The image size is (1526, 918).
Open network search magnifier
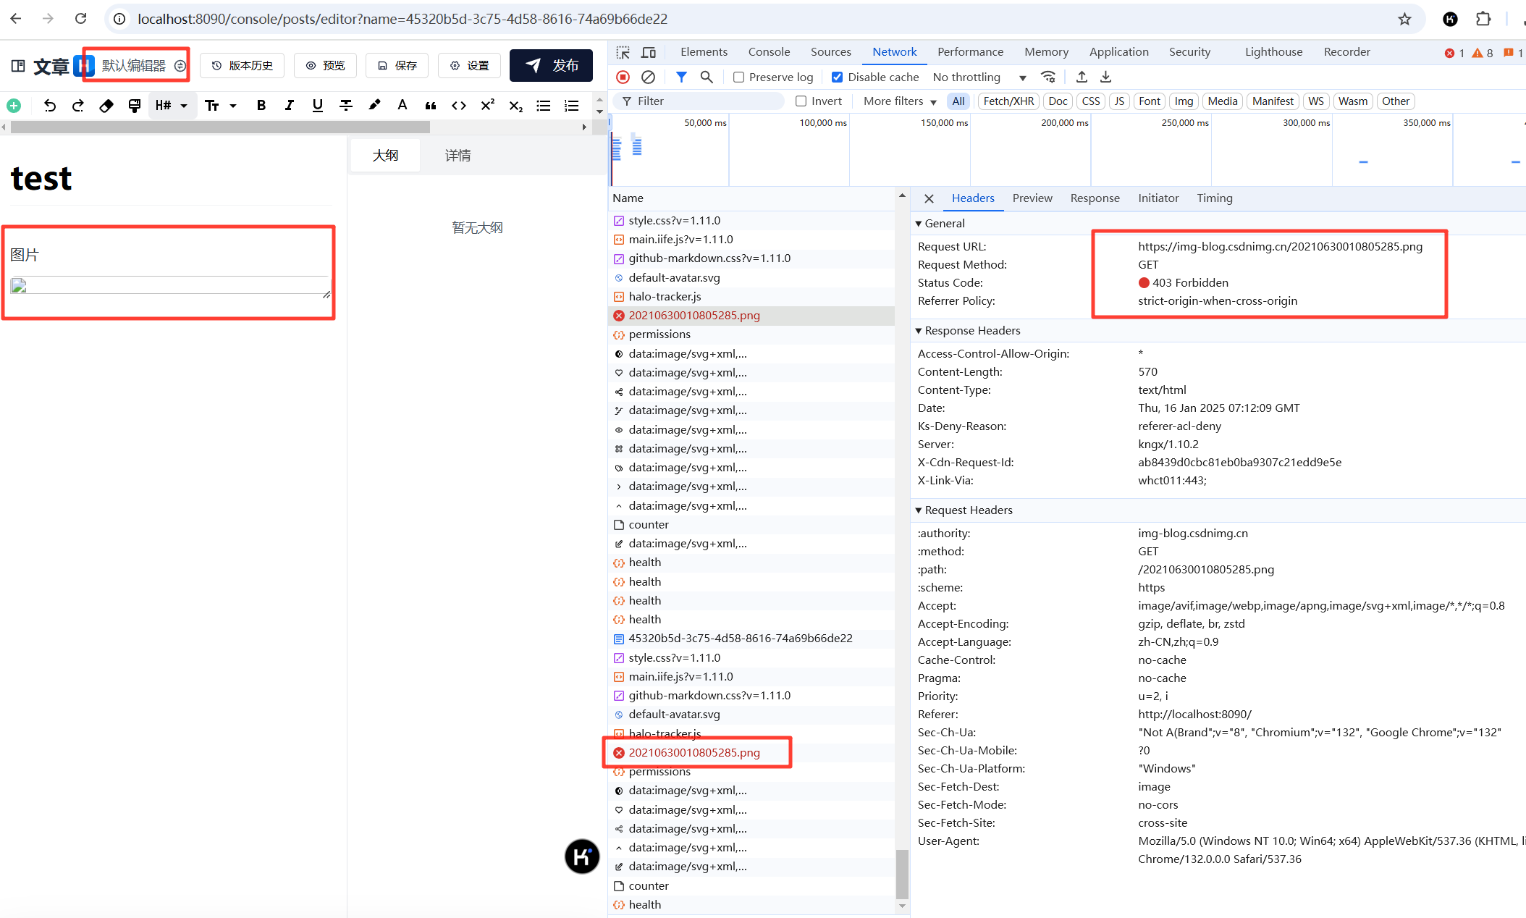tap(707, 77)
